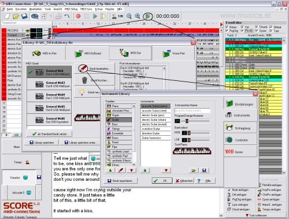289x219 pixels.
Task: Start recording with the red Record button
Action: (78, 16)
